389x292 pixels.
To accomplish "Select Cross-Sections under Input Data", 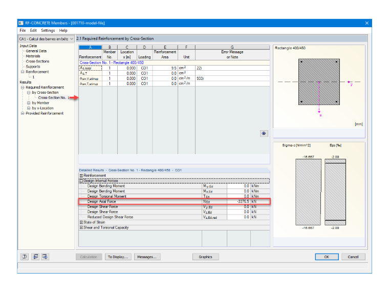I will [x=37, y=61].
